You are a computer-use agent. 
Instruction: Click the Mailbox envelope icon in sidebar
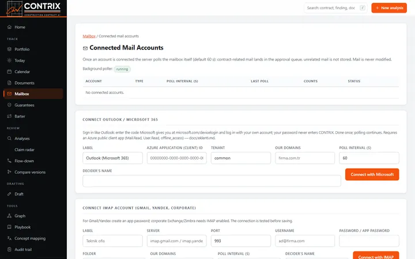point(9,94)
